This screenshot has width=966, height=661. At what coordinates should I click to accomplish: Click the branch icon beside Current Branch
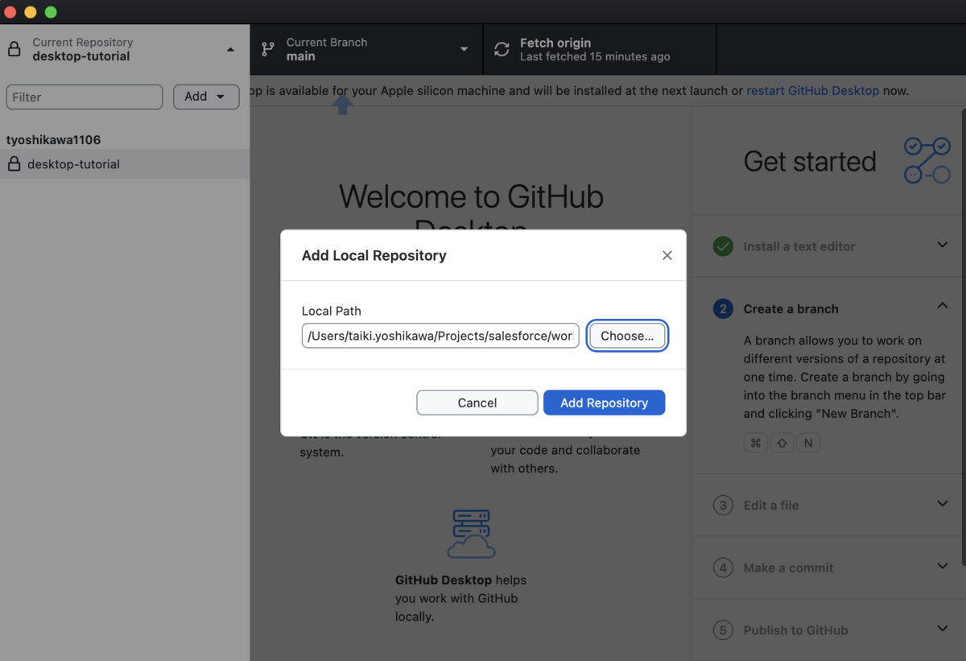click(x=268, y=50)
